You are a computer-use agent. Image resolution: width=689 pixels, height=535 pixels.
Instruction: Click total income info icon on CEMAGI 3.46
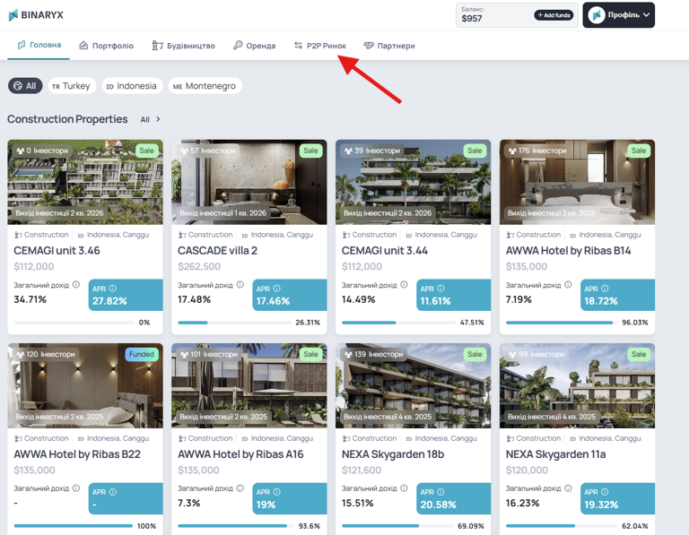click(76, 285)
